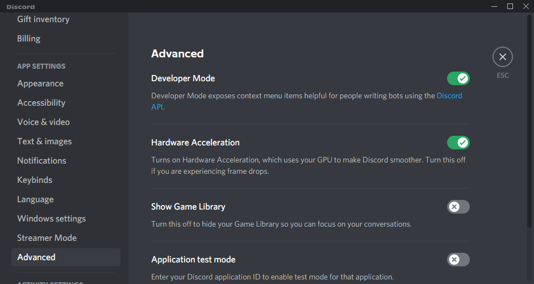Maximize the Discord window
This screenshot has height=284, width=534.
click(510, 6)
